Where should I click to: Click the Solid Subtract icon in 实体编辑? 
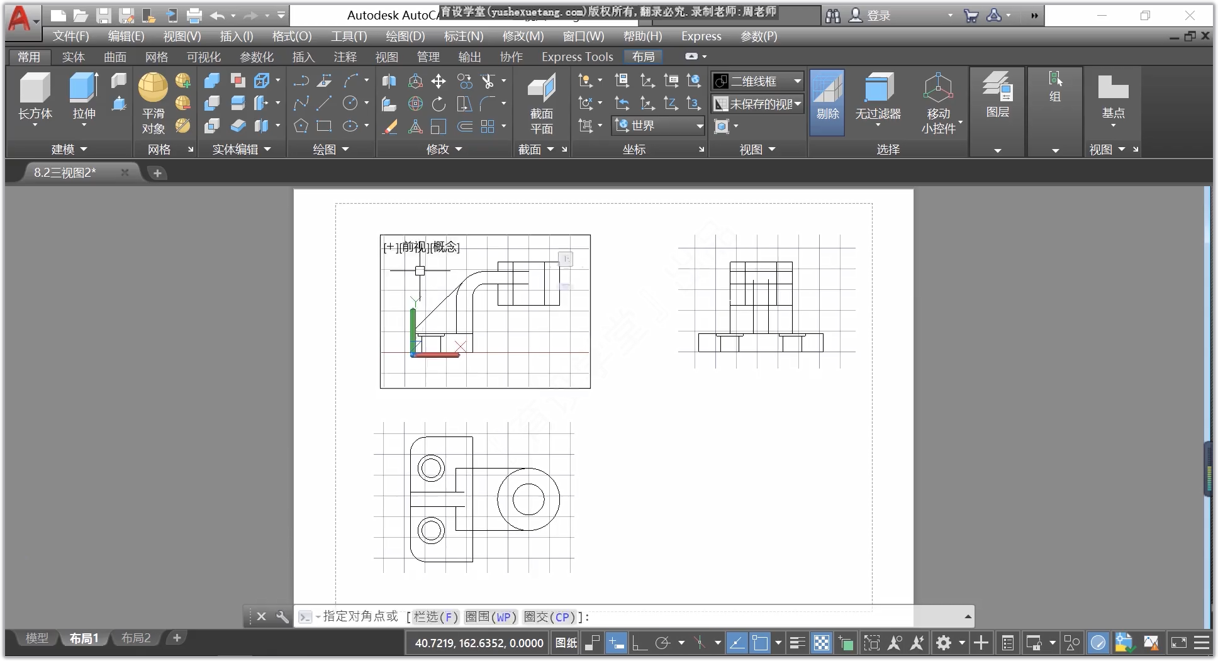click(212, 103)
